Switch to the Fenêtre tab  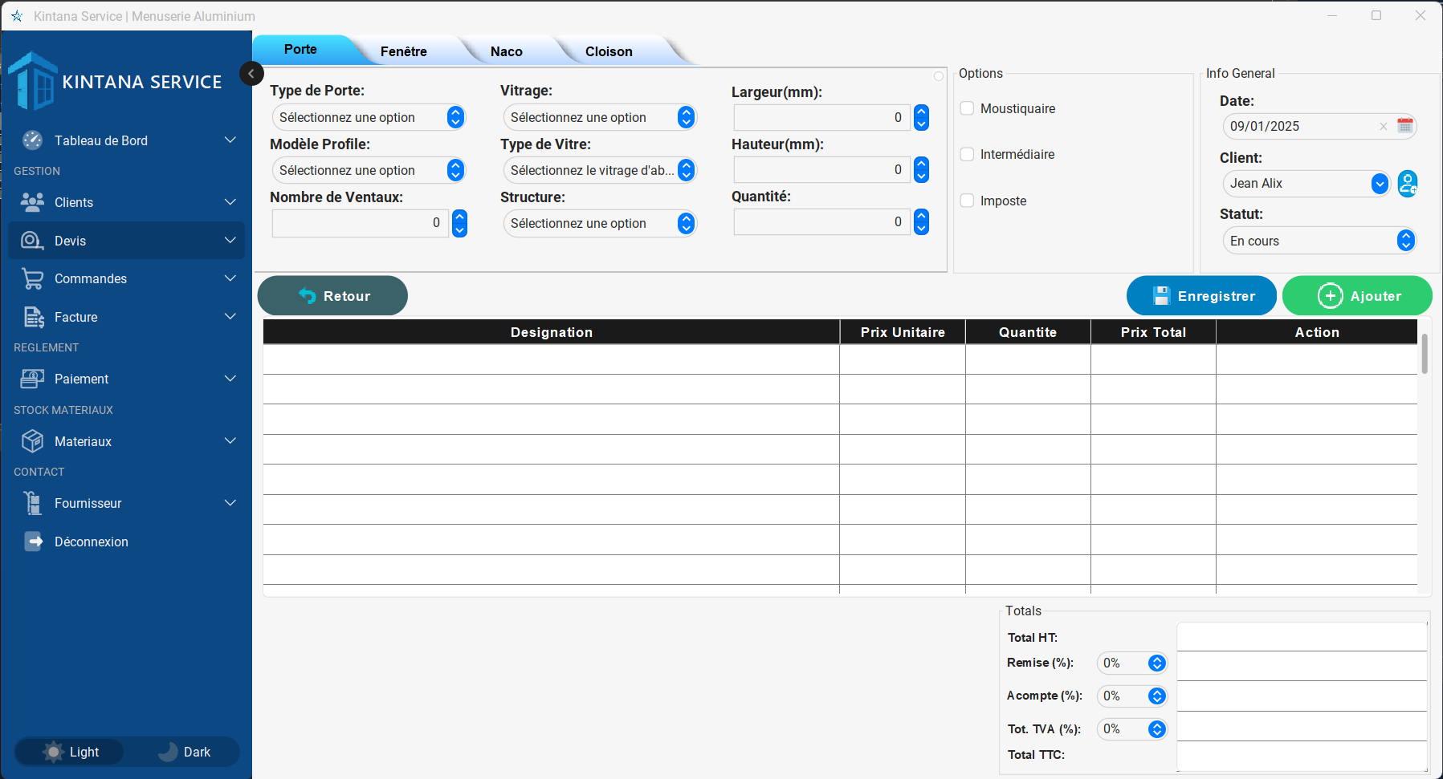click(x=404, y=50)
